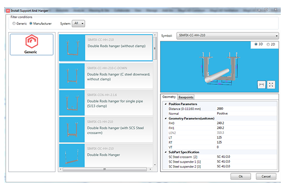Open the Geometry tab
287x191 pixels.
click(x=169, y=97)
